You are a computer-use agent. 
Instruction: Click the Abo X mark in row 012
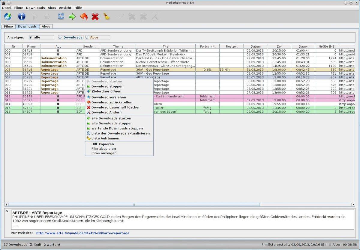[58, 97]
